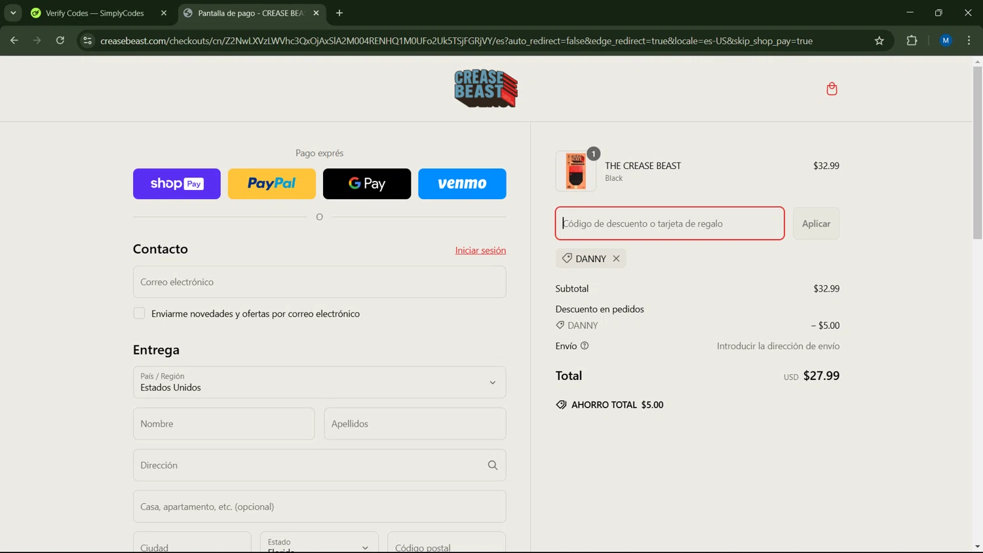
Task: Focus the Correo electrónico field
Action: (319, 282)
